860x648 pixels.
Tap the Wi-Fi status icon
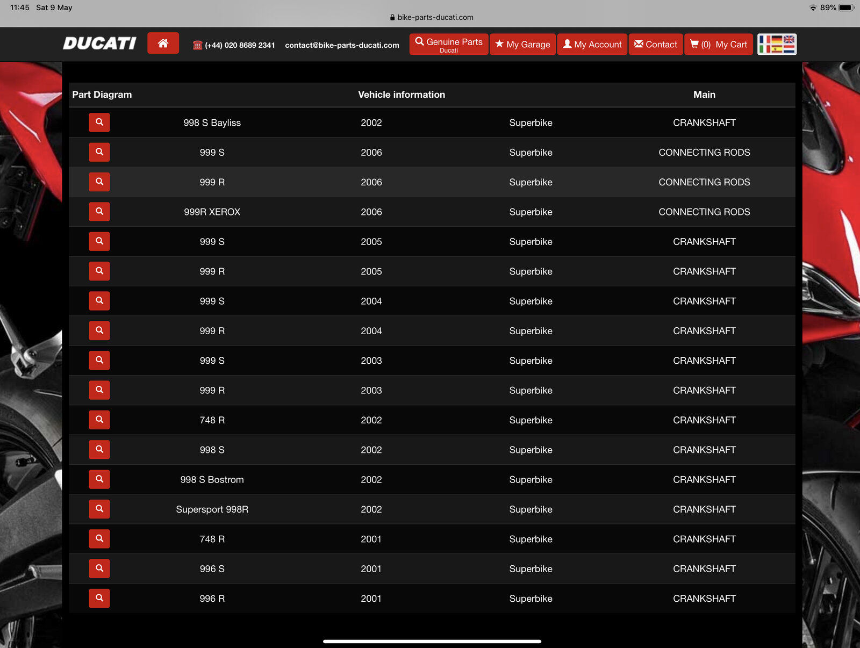[813, 8]
